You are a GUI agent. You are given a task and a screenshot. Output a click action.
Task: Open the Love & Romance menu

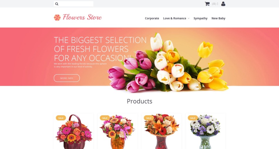[174, 18]
